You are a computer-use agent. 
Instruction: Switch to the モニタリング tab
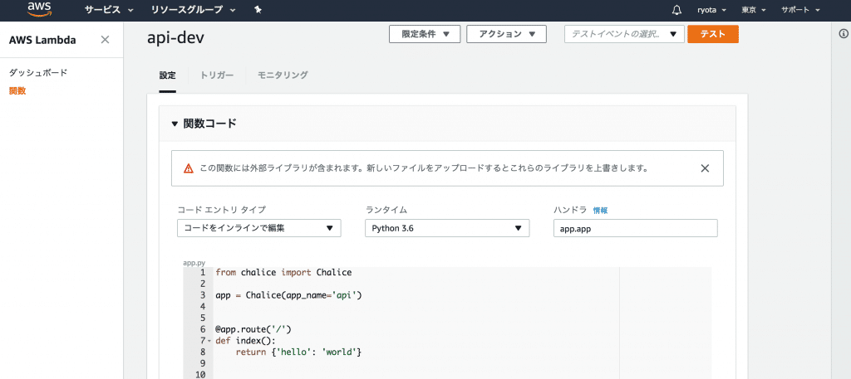click(x=283, y=75)
